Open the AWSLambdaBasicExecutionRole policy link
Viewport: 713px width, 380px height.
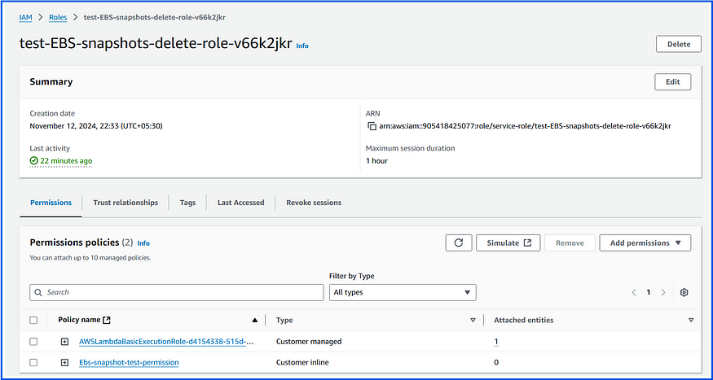coord(166,342)
